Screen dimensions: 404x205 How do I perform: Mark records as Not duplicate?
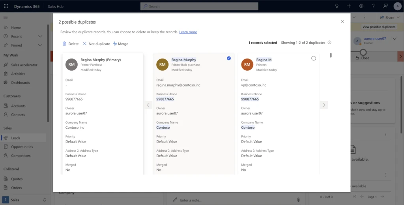coord(96,44)
